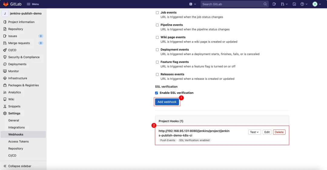
Task: Click the Snippets scissors icon
Action: tap(5, 106)
